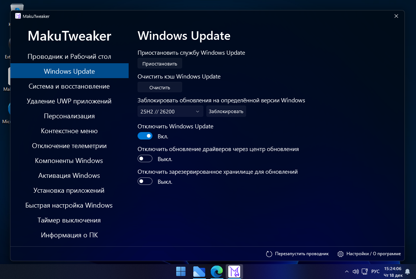This screenshot has height=279, width=416.
Task: Select Windows Update in the sidebar
Action: (x=69, y=71)
